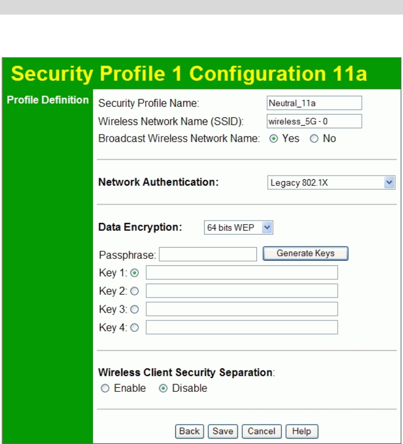
Task: Disable Wireless Client Security Separation
Action: 163,389
